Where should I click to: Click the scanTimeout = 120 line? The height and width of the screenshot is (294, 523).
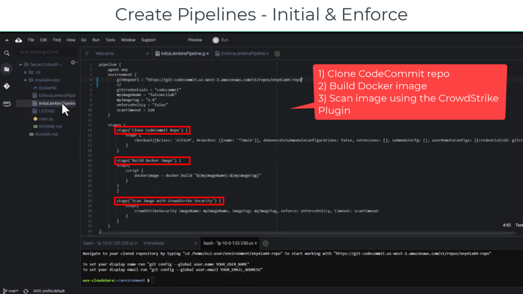click(135, 110)
